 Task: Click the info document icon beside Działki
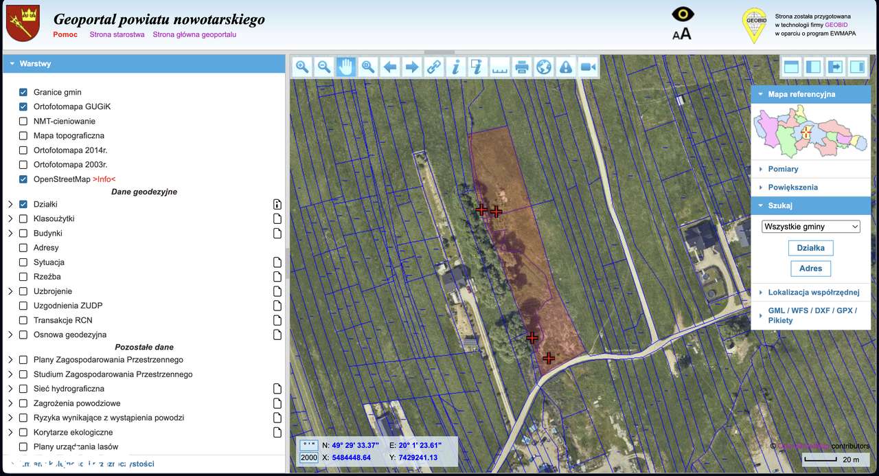pos(277,204)
